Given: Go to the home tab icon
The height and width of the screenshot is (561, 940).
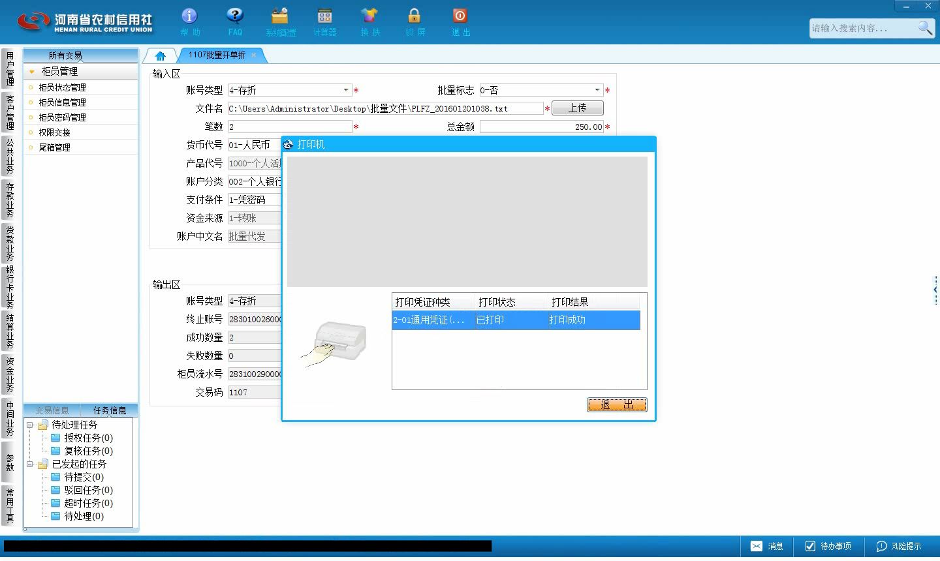Looking at the screenshot, I should tap(160, 55).
